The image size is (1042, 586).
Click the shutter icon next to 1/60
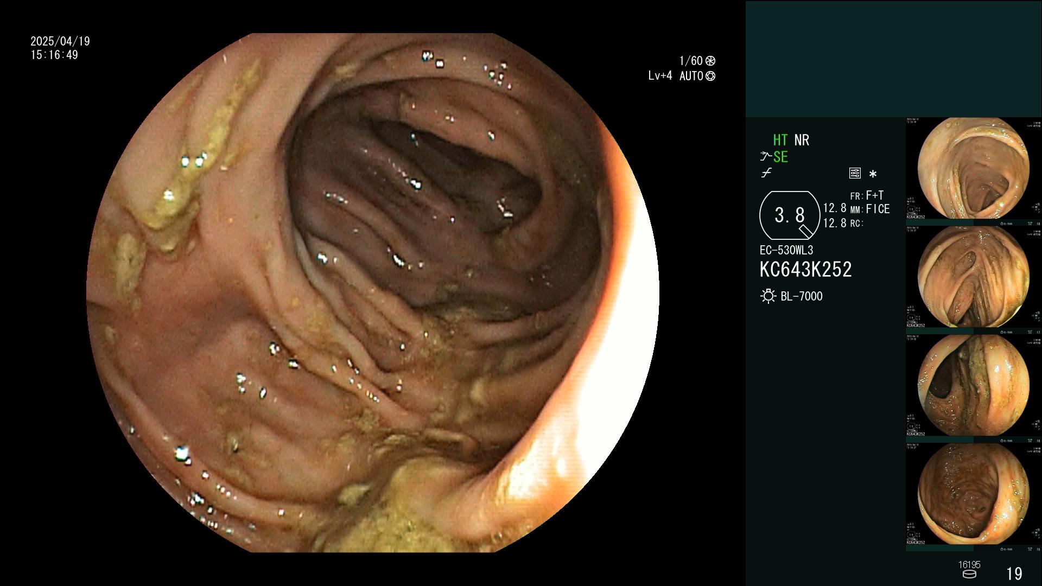click(710, 61)
